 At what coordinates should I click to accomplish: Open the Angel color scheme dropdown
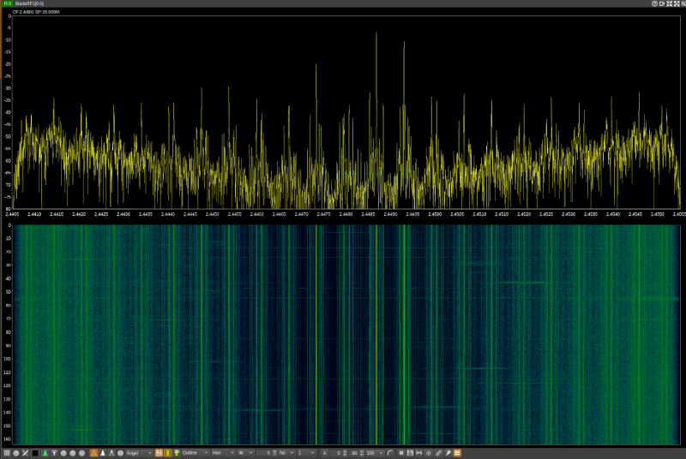138,452
